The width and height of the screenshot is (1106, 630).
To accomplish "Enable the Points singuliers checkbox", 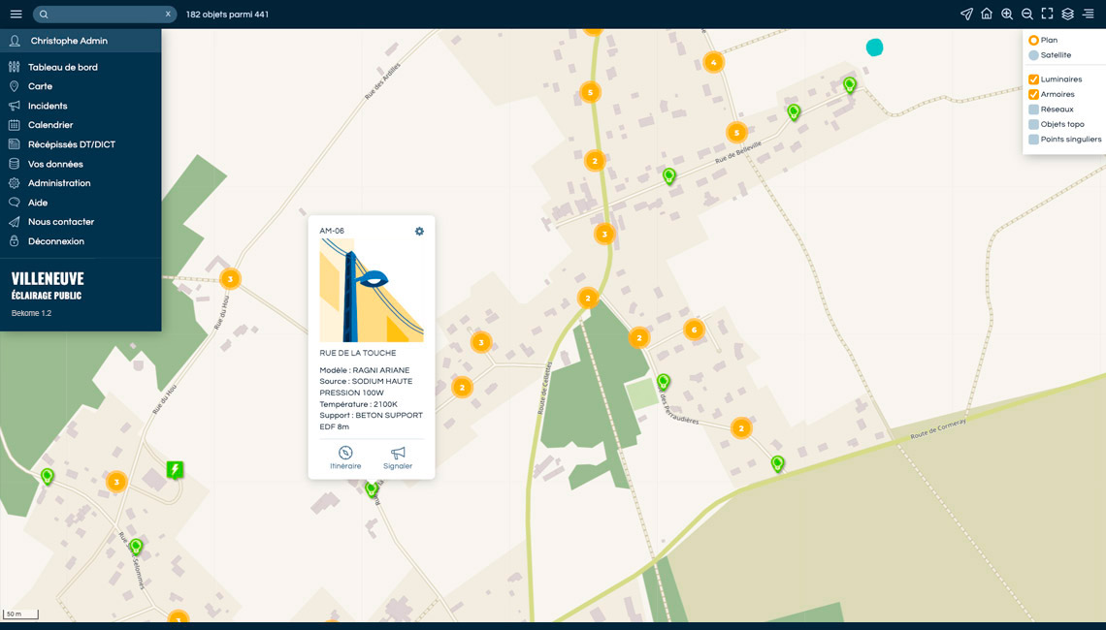I will [x=1034, y=140].
